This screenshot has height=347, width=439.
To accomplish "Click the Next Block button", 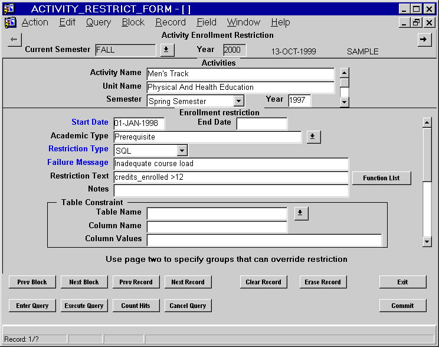I will click(x=84, y=282).
